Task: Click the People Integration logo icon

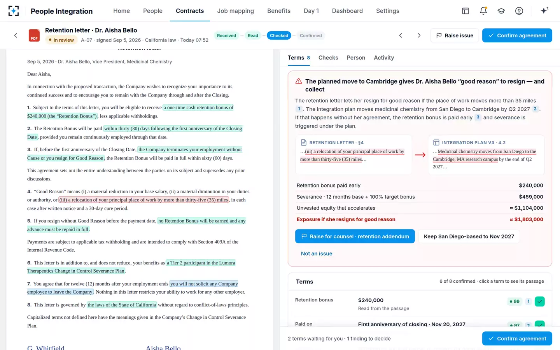Action: (x=14, y=11)
